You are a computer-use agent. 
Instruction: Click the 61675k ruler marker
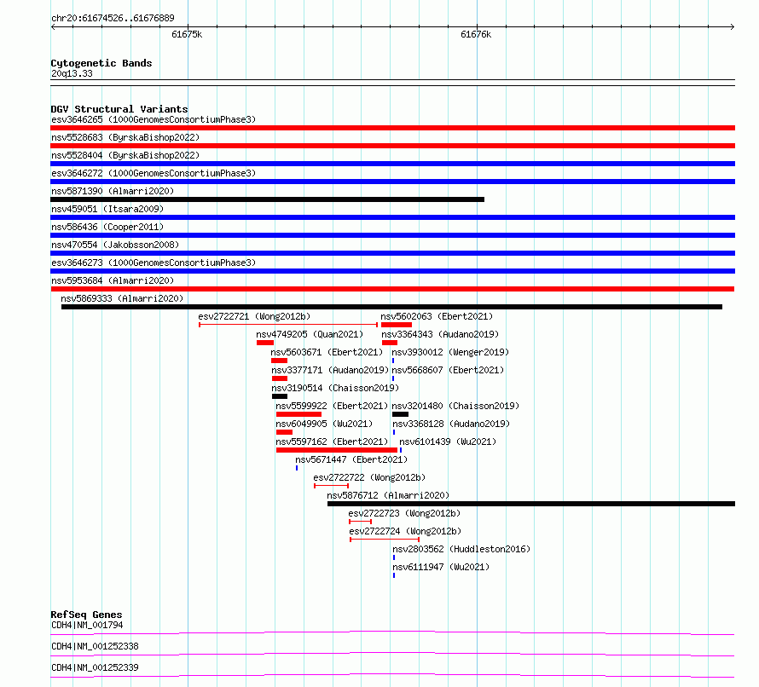coord(187,34)
